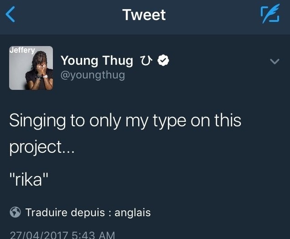Tap the Jeffery label on the avatar
This screenshot has height=239, width=290.
pyautogui.click(x=22, y=50)
